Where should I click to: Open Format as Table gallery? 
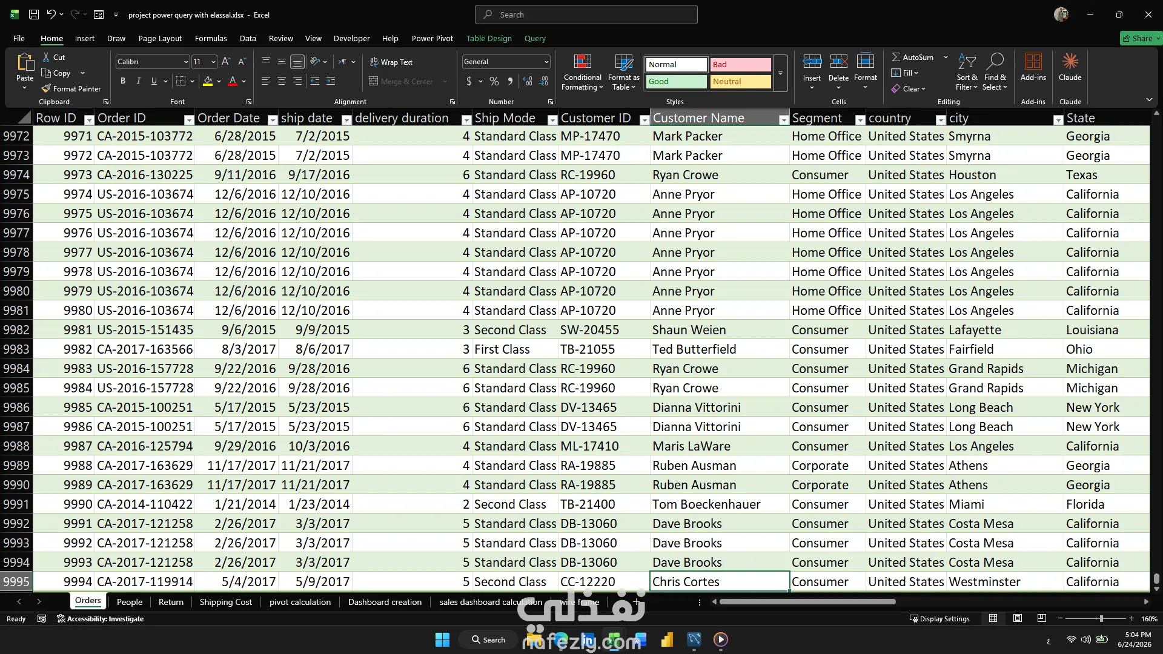pos(623,72)
